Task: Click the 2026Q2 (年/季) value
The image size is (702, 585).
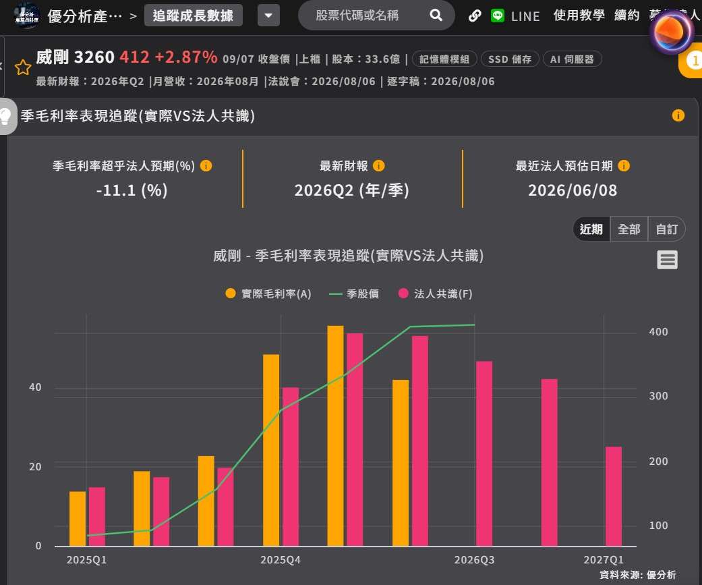Action: point(351,190)
